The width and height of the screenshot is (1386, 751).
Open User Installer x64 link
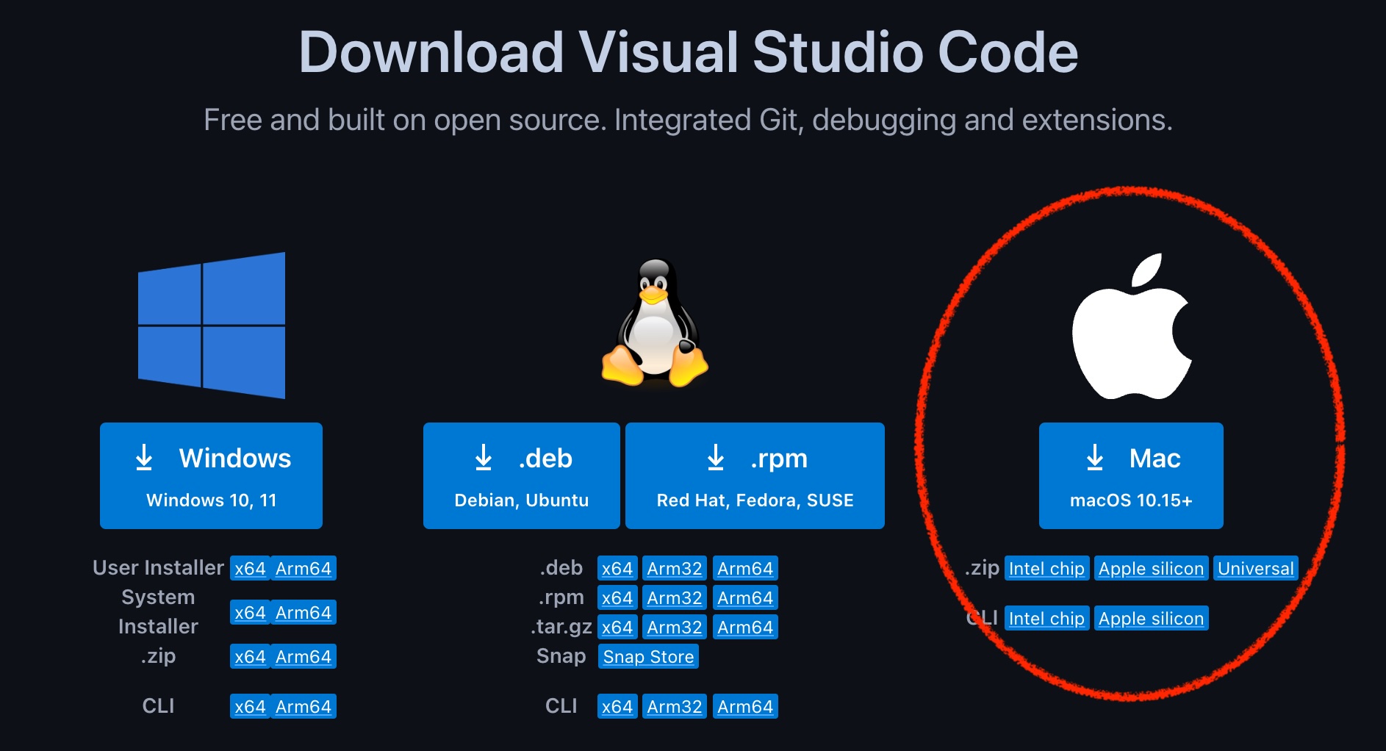[250, 568]
